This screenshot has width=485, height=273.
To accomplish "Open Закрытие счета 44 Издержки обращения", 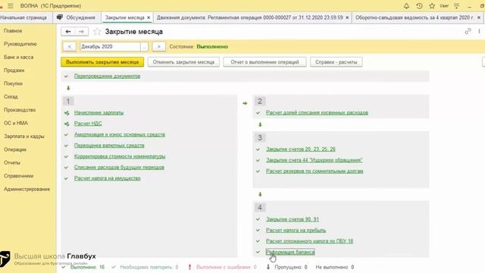I will 314,160.
